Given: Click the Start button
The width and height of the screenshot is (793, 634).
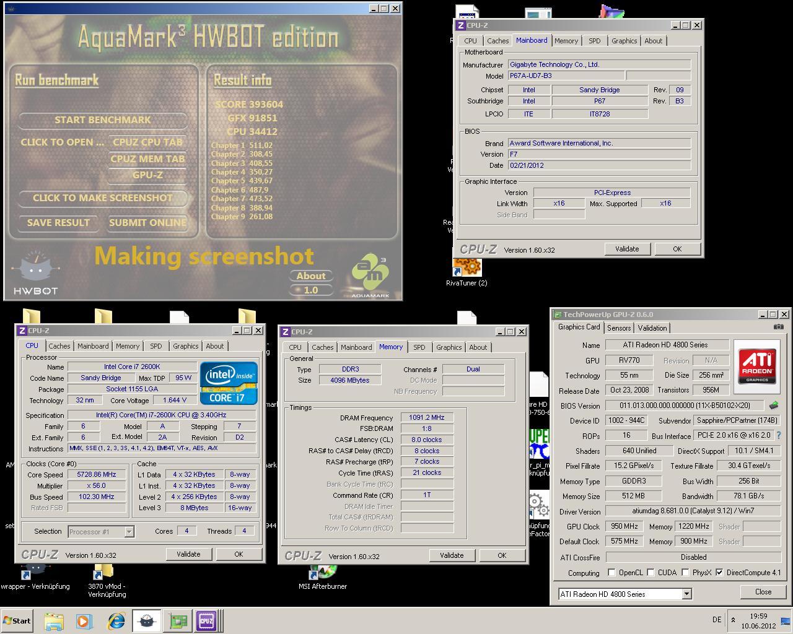Looking at the screenshot, I should pyautogui.click(x=17, y=621).
